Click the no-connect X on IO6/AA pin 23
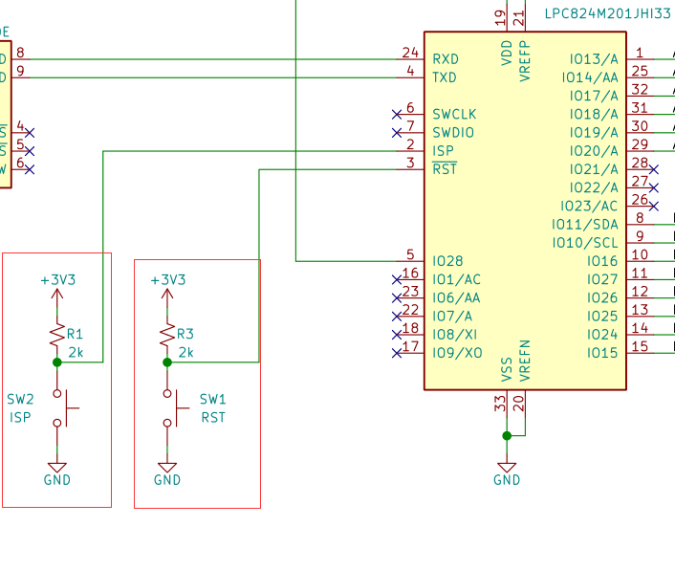This screenshot has width=675, height=570. click(x=397, y=298)
